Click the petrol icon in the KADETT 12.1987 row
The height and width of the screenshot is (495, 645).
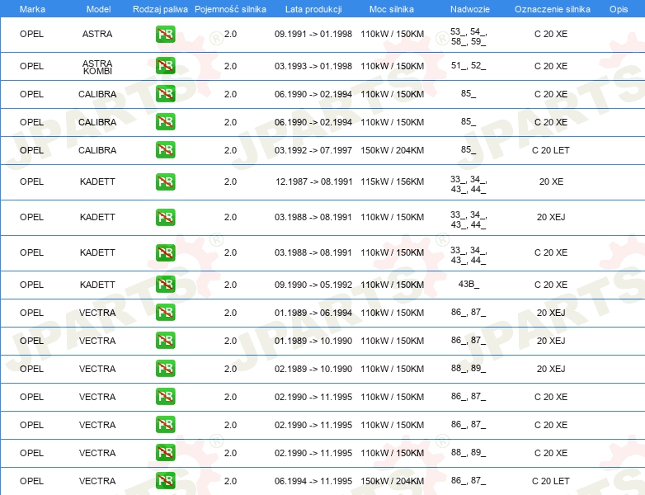click(165, 181)
